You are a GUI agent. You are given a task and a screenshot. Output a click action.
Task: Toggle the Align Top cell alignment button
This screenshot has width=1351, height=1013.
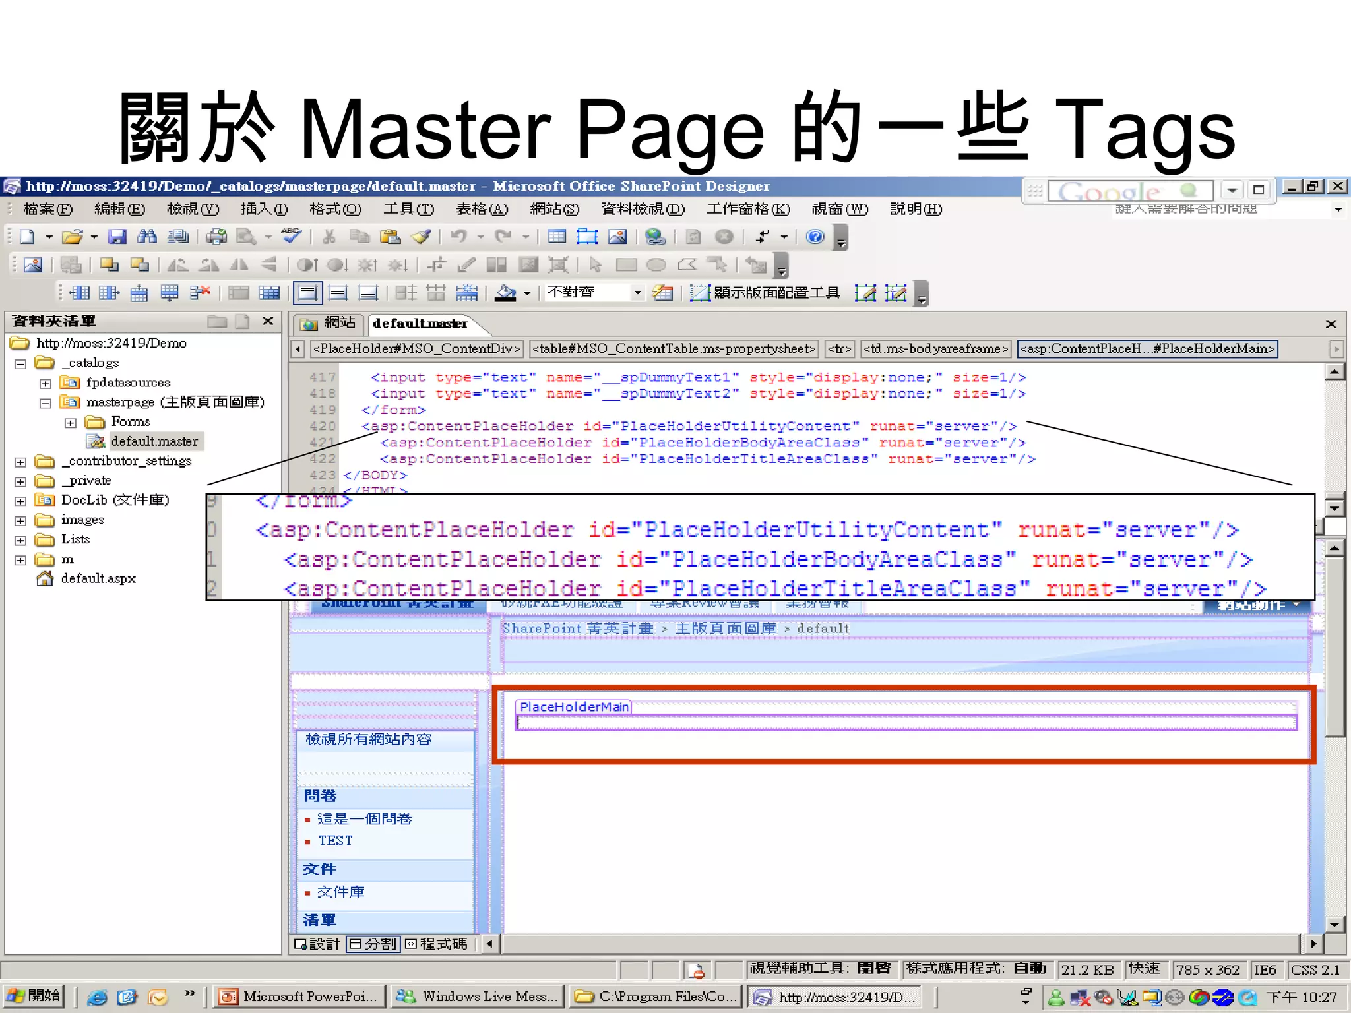point(308,293)
